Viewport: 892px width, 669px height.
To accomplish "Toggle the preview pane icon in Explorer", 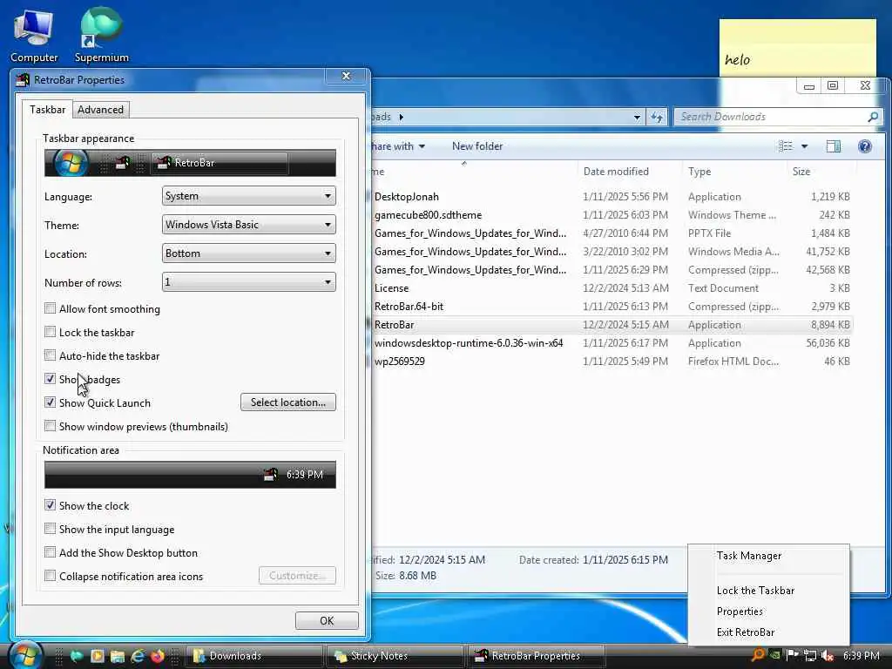I will [834, 146].
